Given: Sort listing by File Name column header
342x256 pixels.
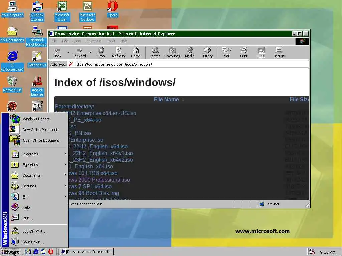Looking at the screenshot, I should point(166,99).
